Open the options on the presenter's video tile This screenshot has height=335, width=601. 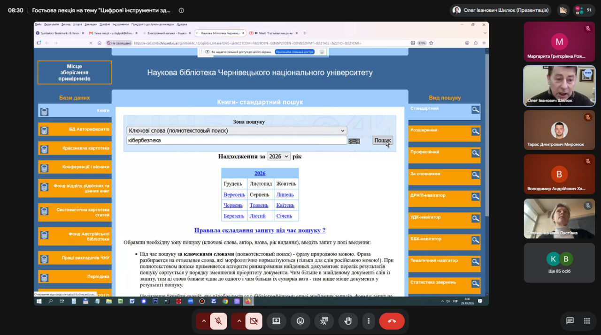[x=588, y=74]
